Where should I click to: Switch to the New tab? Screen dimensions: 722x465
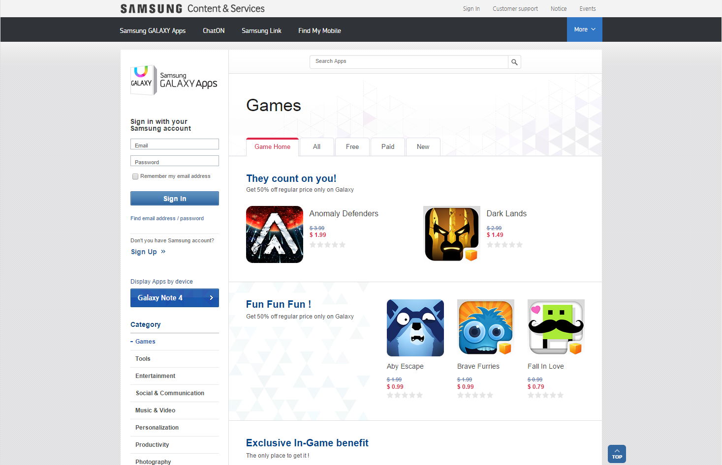423,147
